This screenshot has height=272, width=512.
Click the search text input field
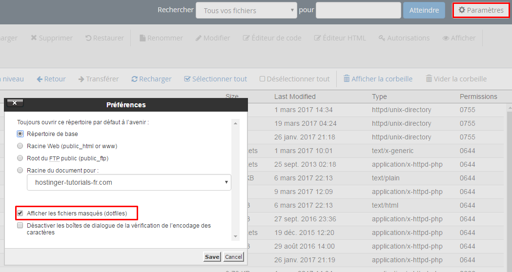[358, 10]
